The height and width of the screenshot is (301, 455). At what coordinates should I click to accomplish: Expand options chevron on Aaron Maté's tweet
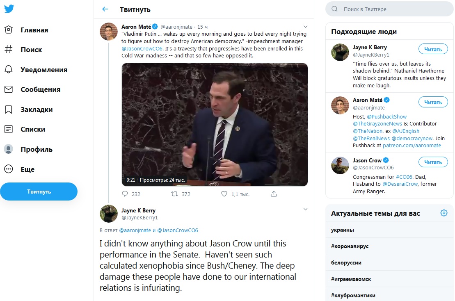[305, 27]
